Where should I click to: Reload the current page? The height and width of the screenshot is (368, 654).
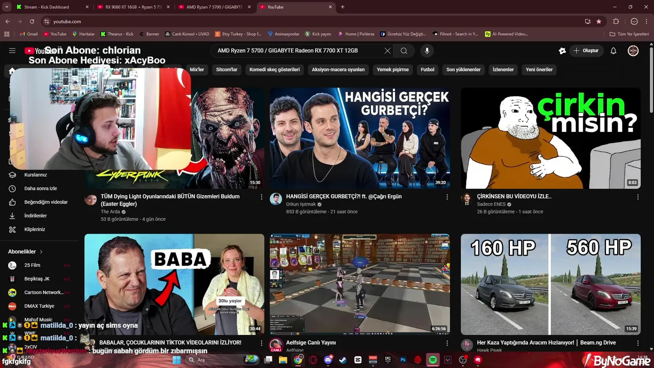[32, 21]
